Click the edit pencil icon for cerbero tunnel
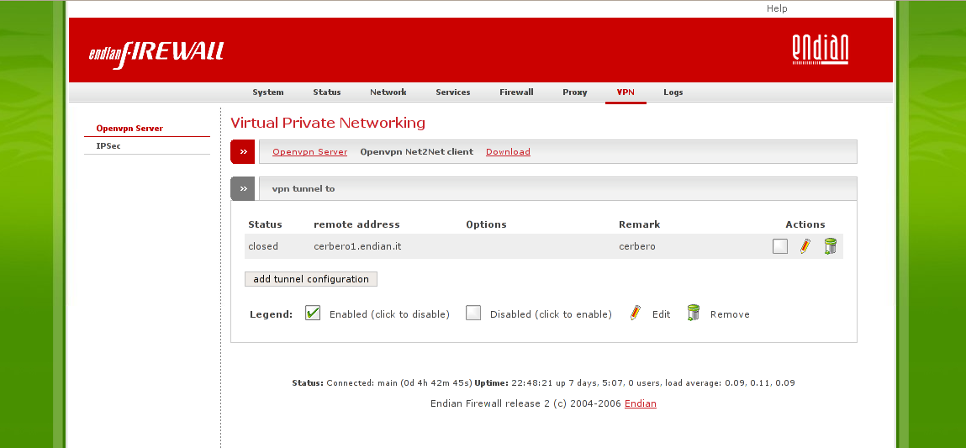The image size is (966, 448). point(805,246)
